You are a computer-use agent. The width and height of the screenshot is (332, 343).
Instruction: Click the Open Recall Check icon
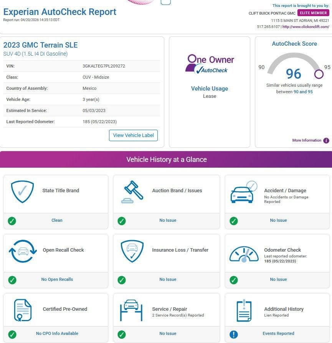pyautogui.click(x=22, y=251)
